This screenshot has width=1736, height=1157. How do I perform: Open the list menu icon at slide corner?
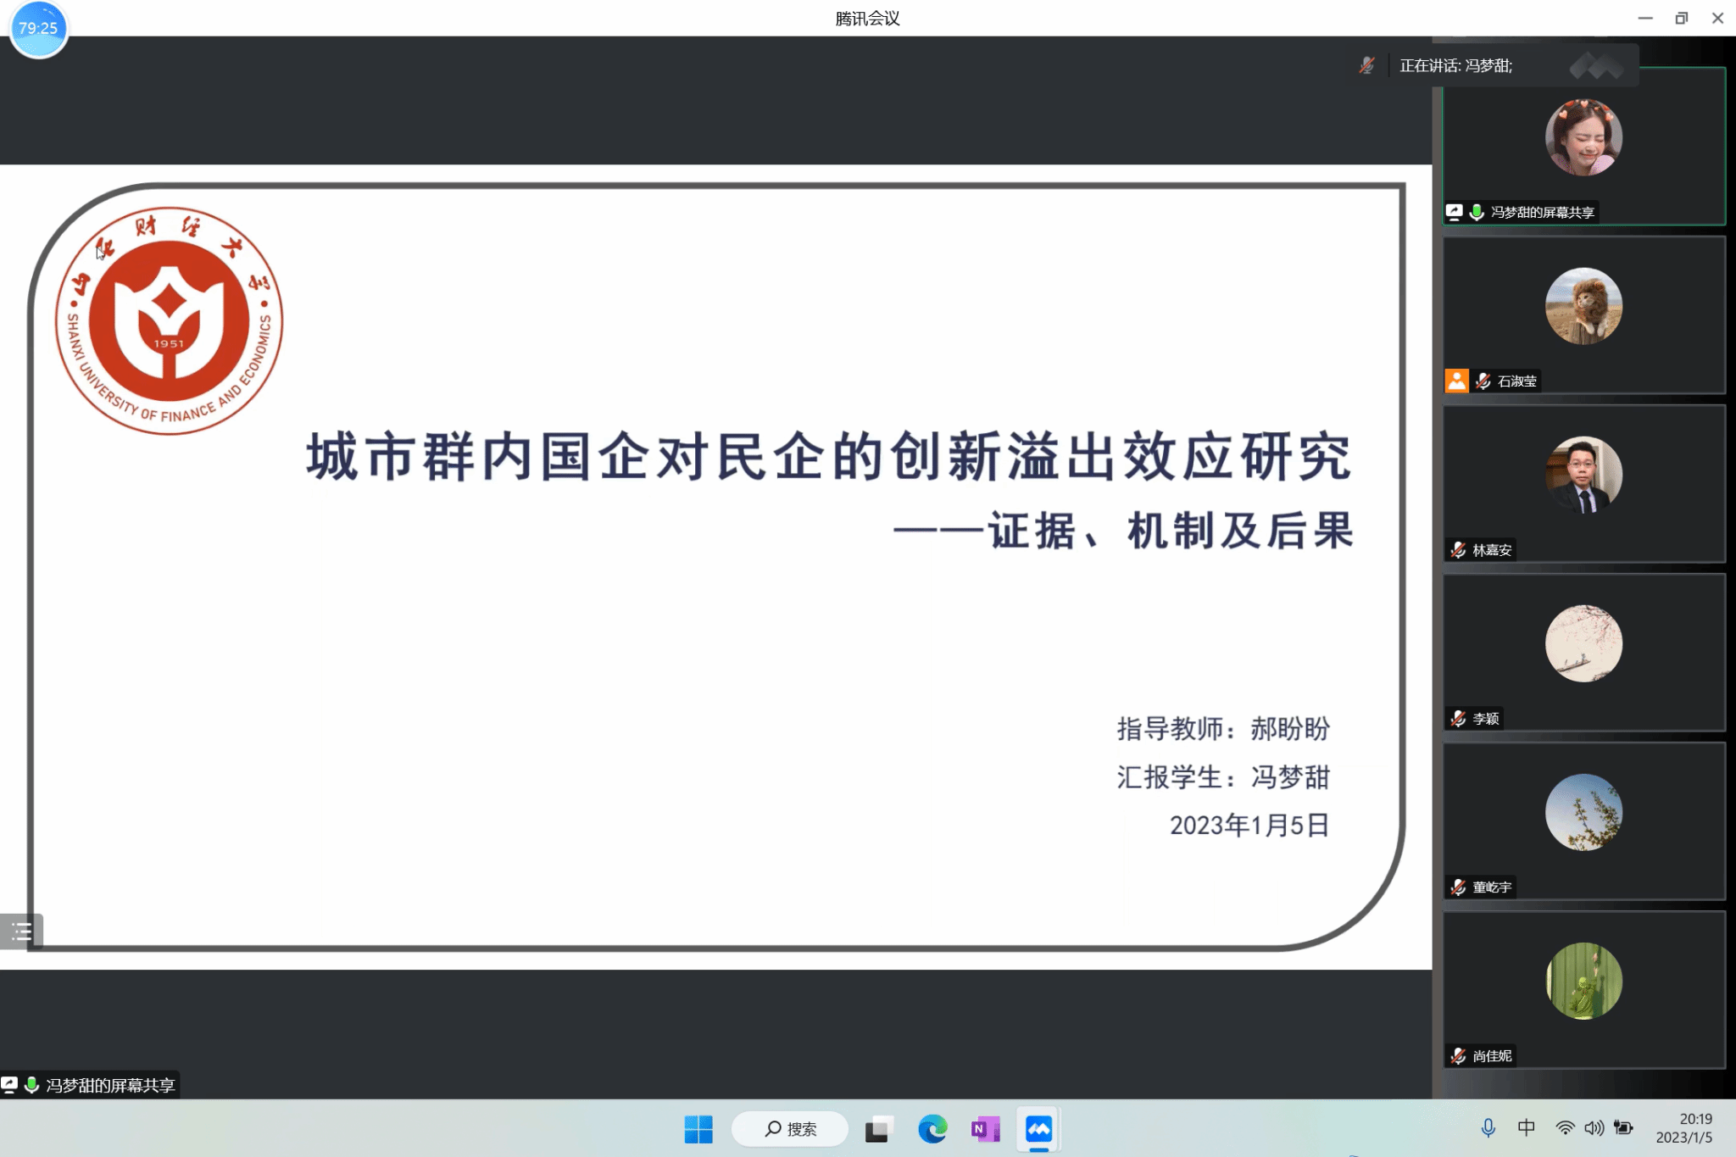[x=21, y=932]
